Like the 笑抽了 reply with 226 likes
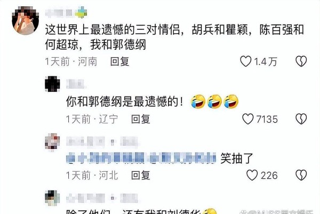320x214 pixels. (252, 175)
